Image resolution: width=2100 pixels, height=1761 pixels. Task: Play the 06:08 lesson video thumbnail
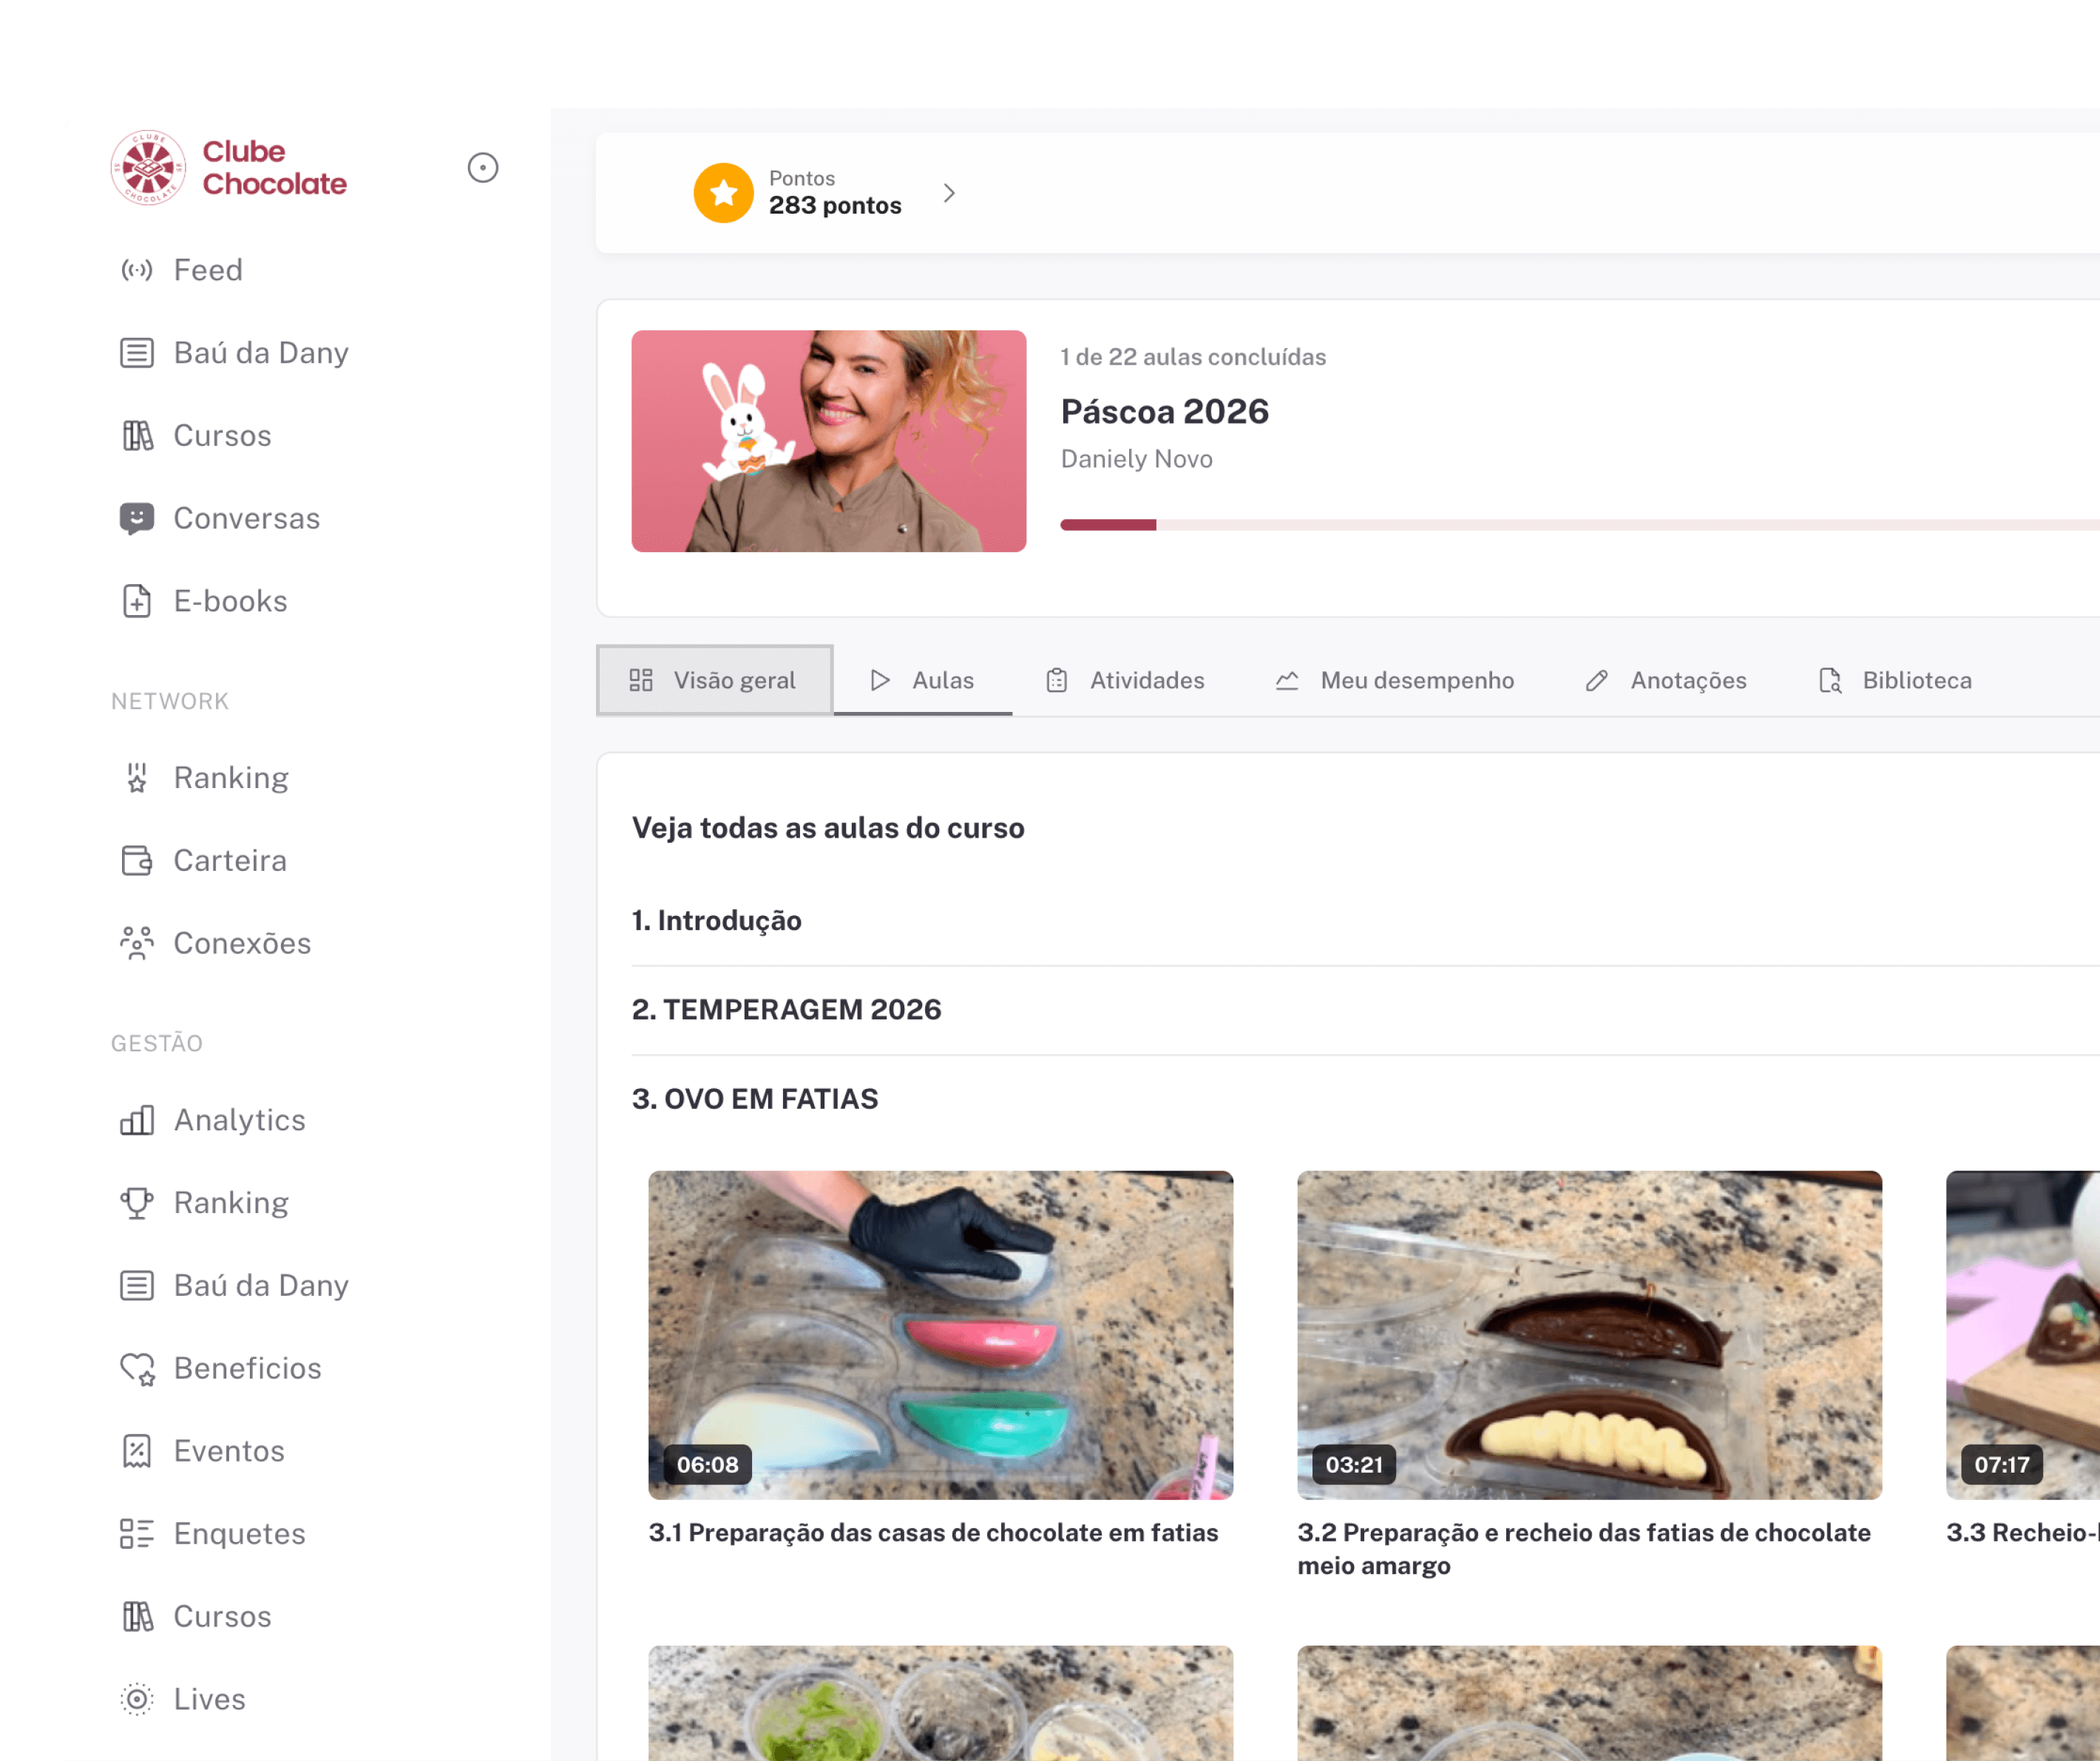coord(941,1335)
